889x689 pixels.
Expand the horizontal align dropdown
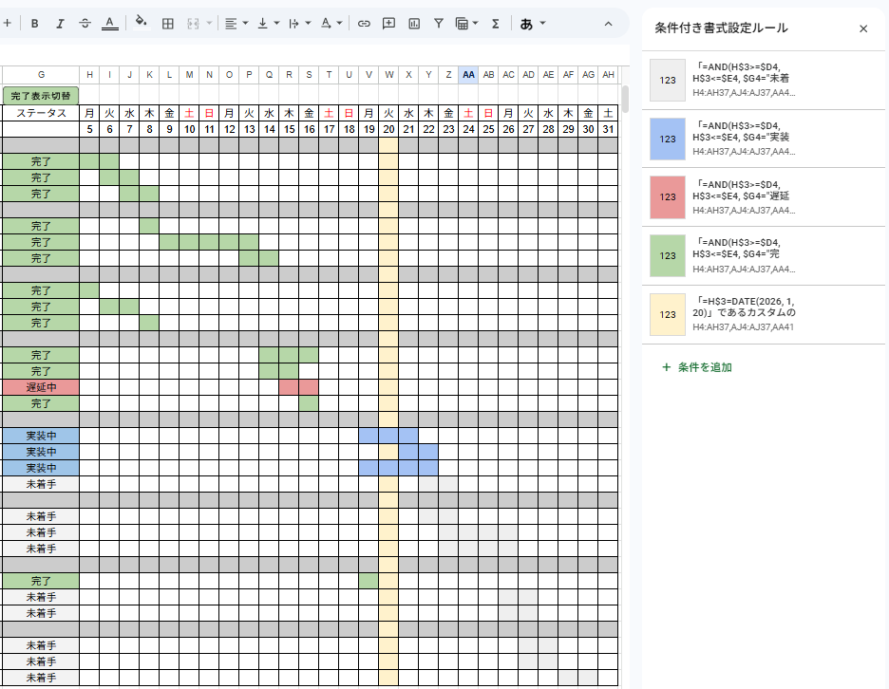click(x=236, y=23)
